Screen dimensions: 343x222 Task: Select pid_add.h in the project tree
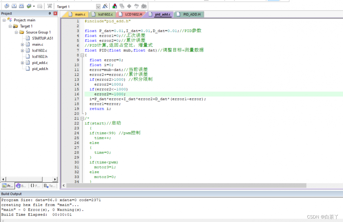point(40,69)
